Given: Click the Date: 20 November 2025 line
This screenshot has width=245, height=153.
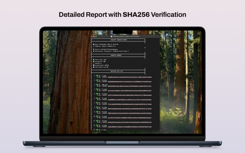Looking at the screenshot, I should pos(107,44).
